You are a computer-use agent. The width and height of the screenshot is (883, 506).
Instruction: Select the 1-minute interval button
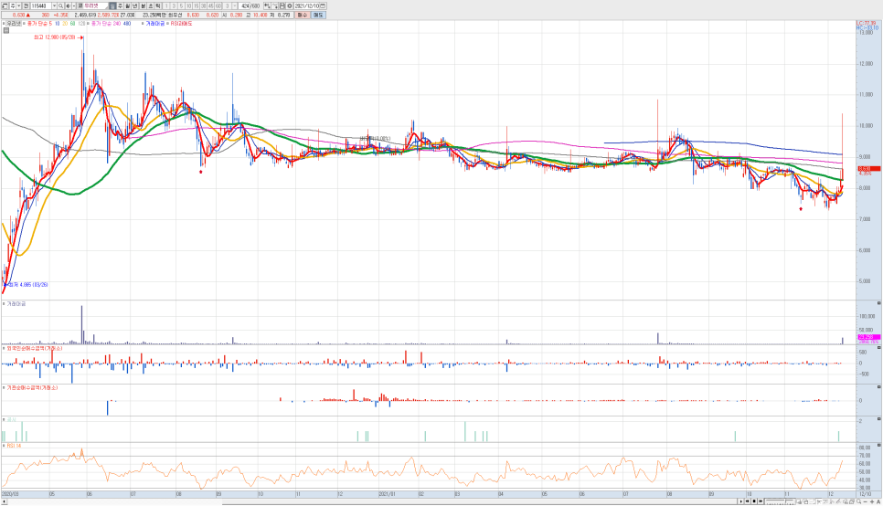coord(166,5)
